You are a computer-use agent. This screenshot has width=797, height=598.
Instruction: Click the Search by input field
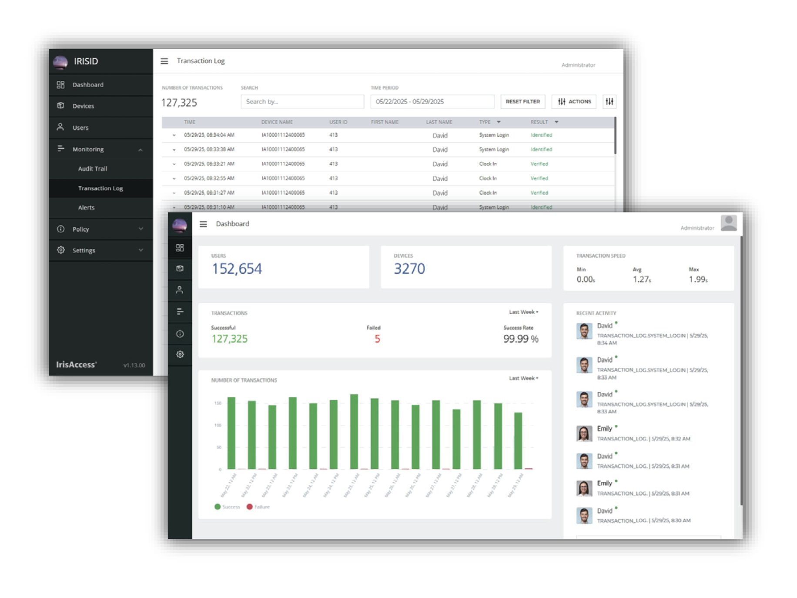302,101
